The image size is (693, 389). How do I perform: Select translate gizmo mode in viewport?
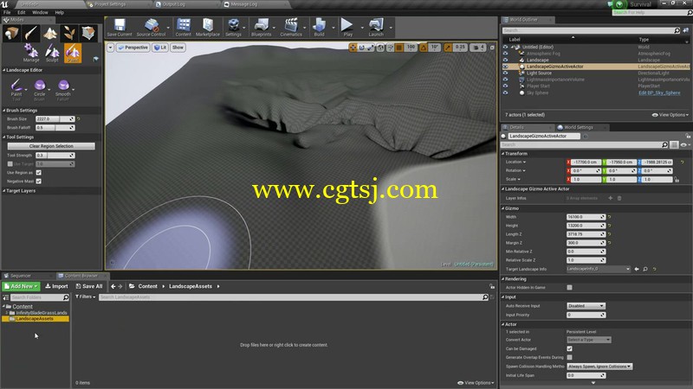click(353, 48)
